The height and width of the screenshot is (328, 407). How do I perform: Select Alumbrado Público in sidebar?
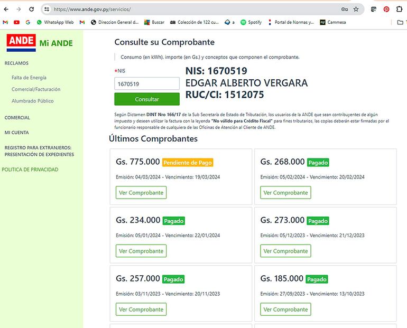pos(33,101)
